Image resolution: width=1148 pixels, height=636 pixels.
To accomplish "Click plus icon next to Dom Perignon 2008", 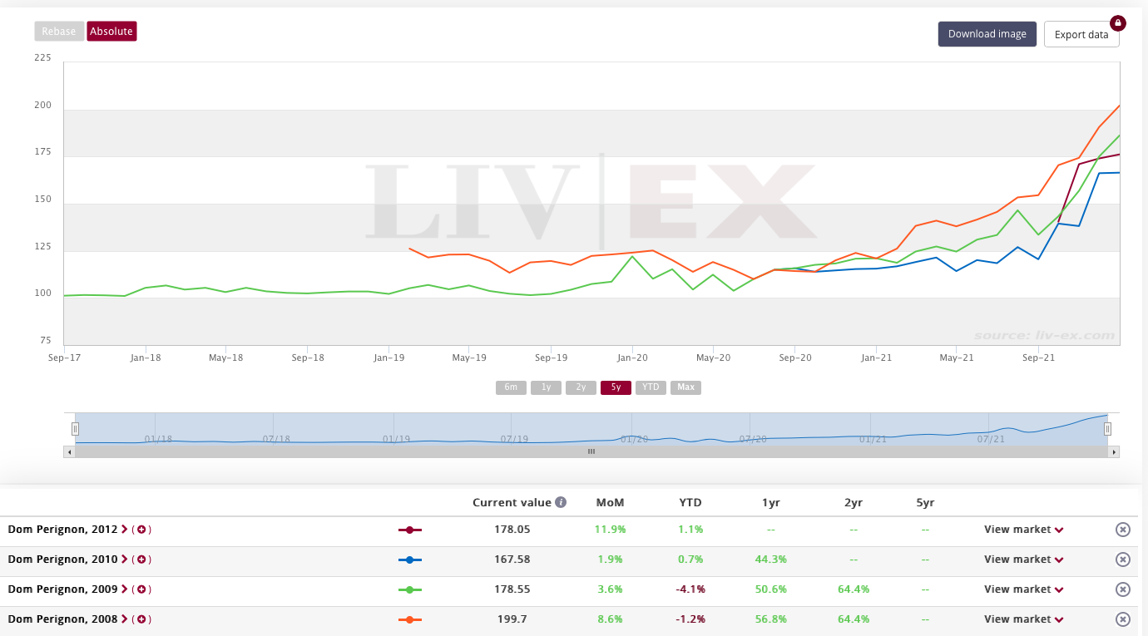I will pyautogui.click(x=141, y=619).
